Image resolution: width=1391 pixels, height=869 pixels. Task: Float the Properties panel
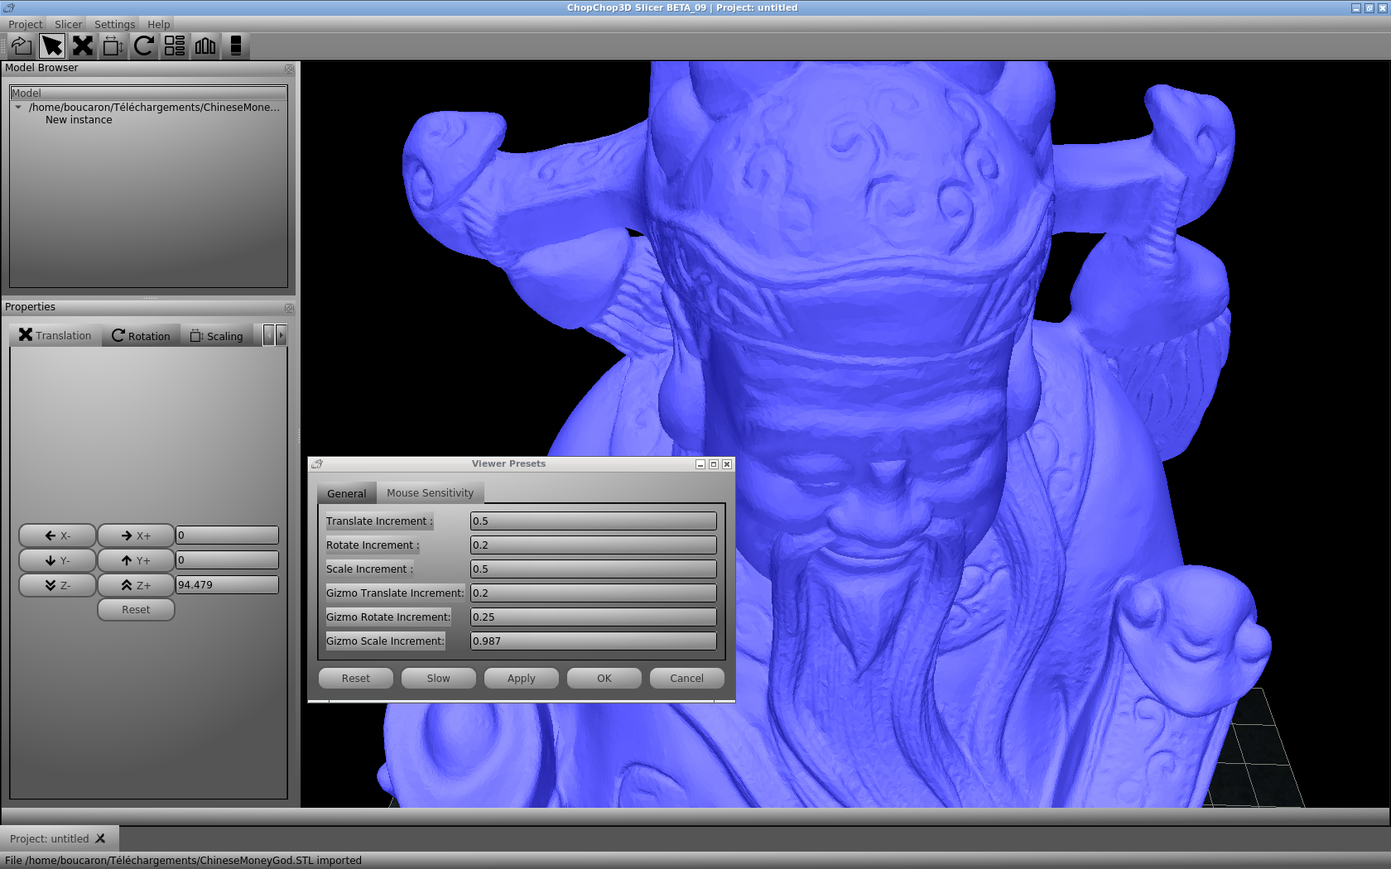(x=289, y=308)
